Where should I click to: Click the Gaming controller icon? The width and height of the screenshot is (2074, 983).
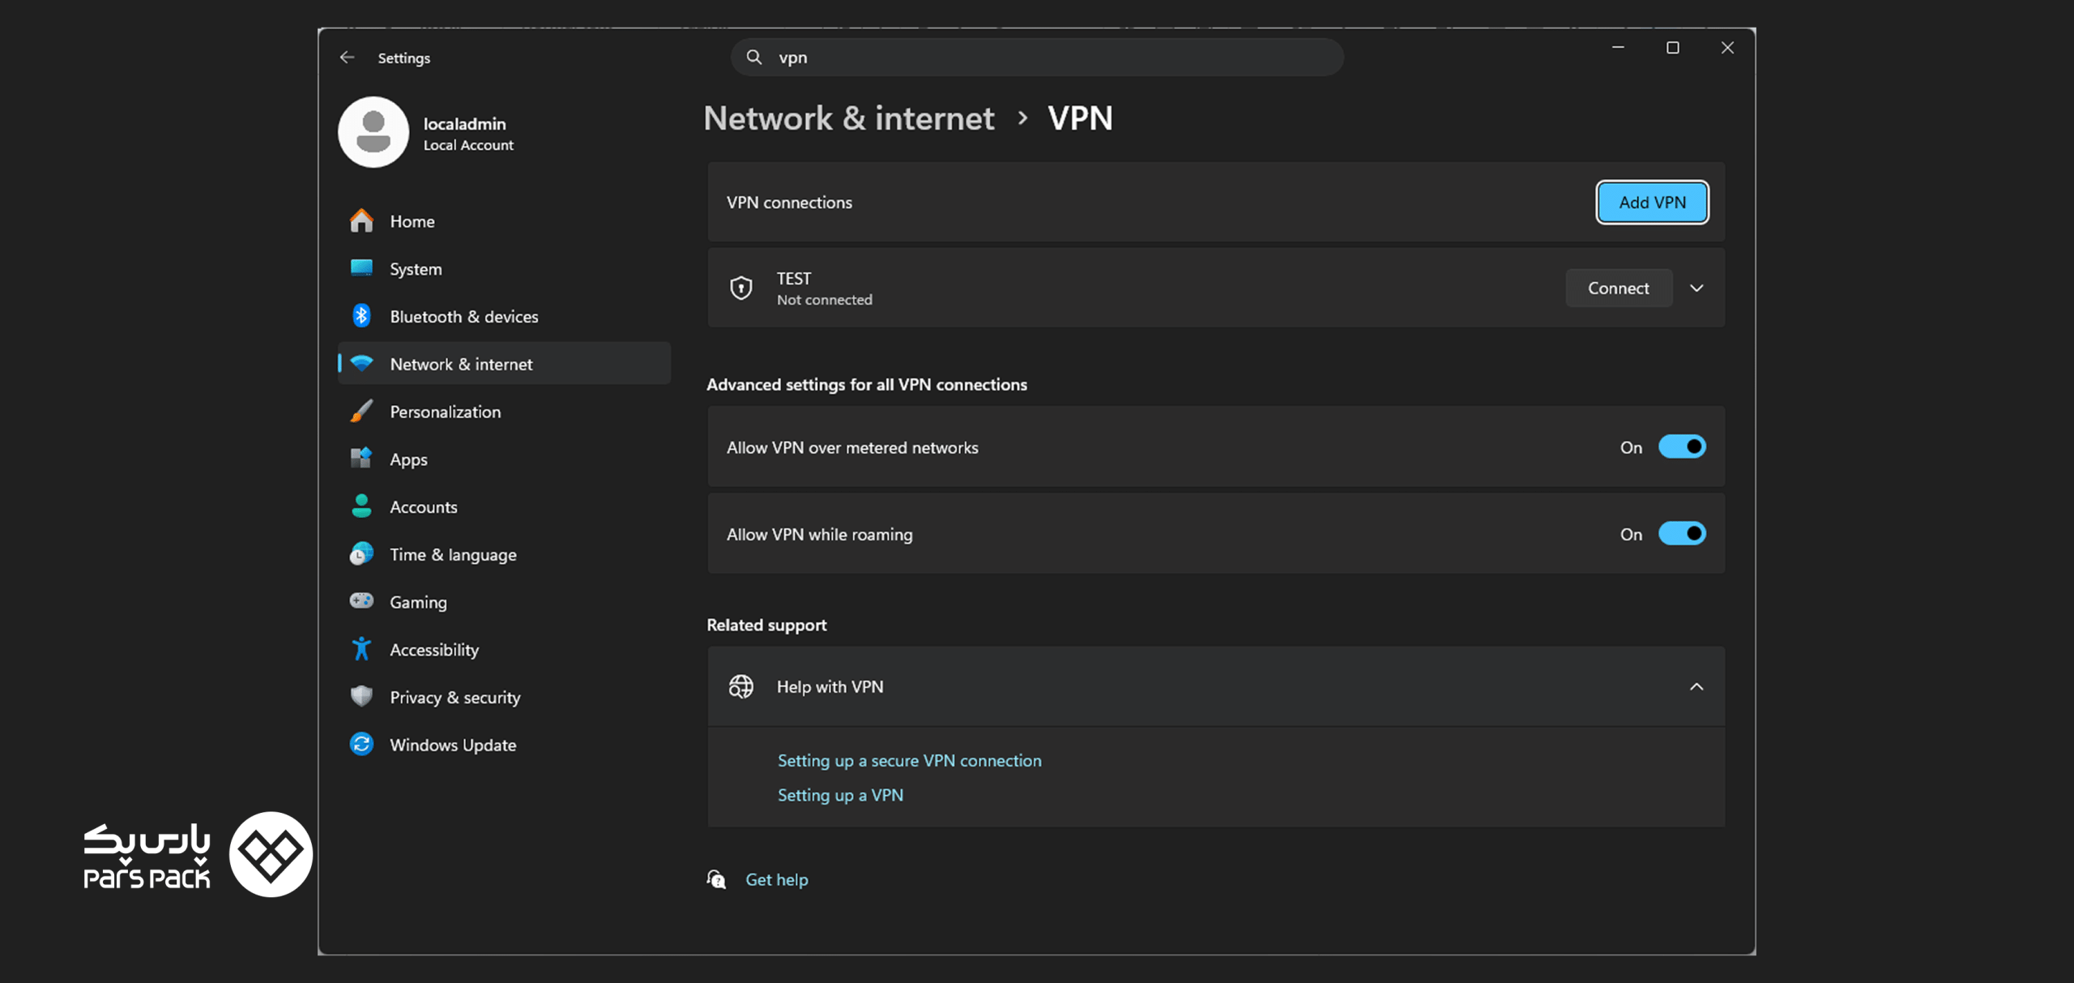(x=361, y=601)
